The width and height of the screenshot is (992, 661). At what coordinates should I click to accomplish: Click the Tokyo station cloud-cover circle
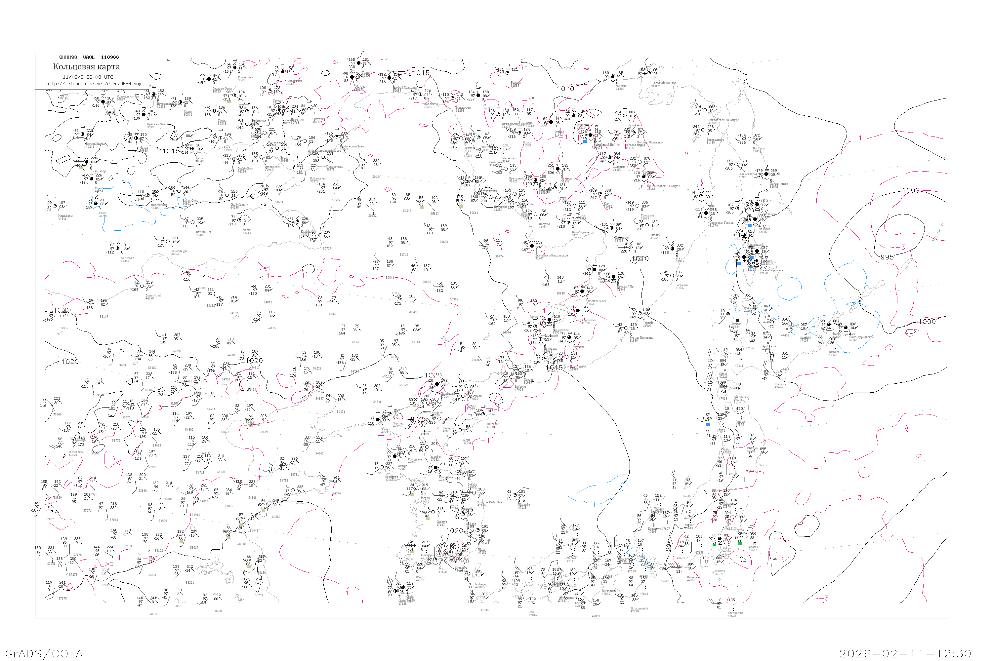click(x=720, y=539)
